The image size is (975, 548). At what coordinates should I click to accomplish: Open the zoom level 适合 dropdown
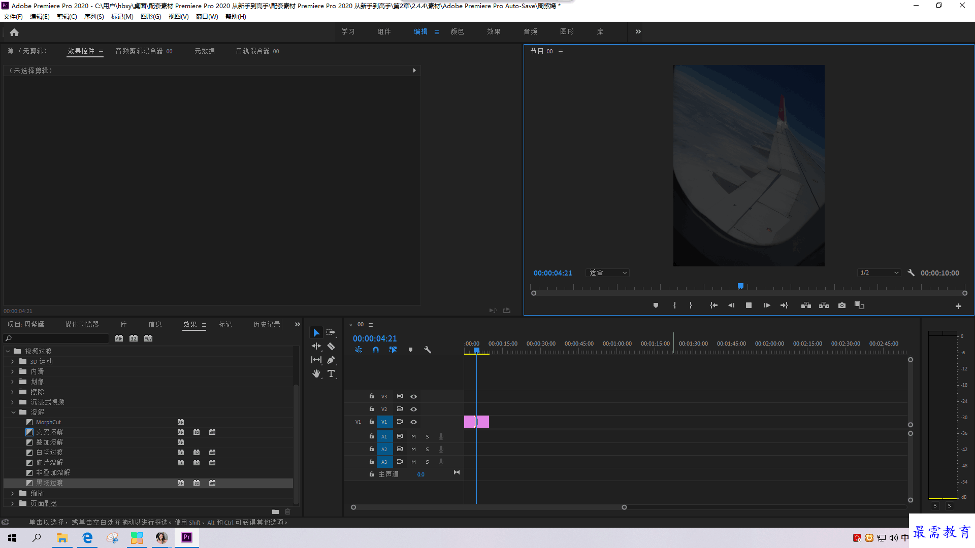point(608,272)
